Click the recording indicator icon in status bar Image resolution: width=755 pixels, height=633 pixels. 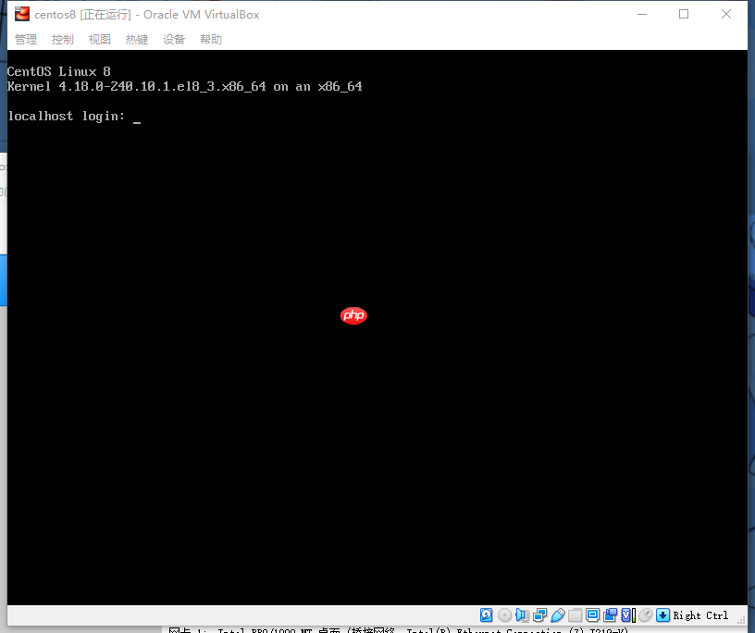click(610, 614)
